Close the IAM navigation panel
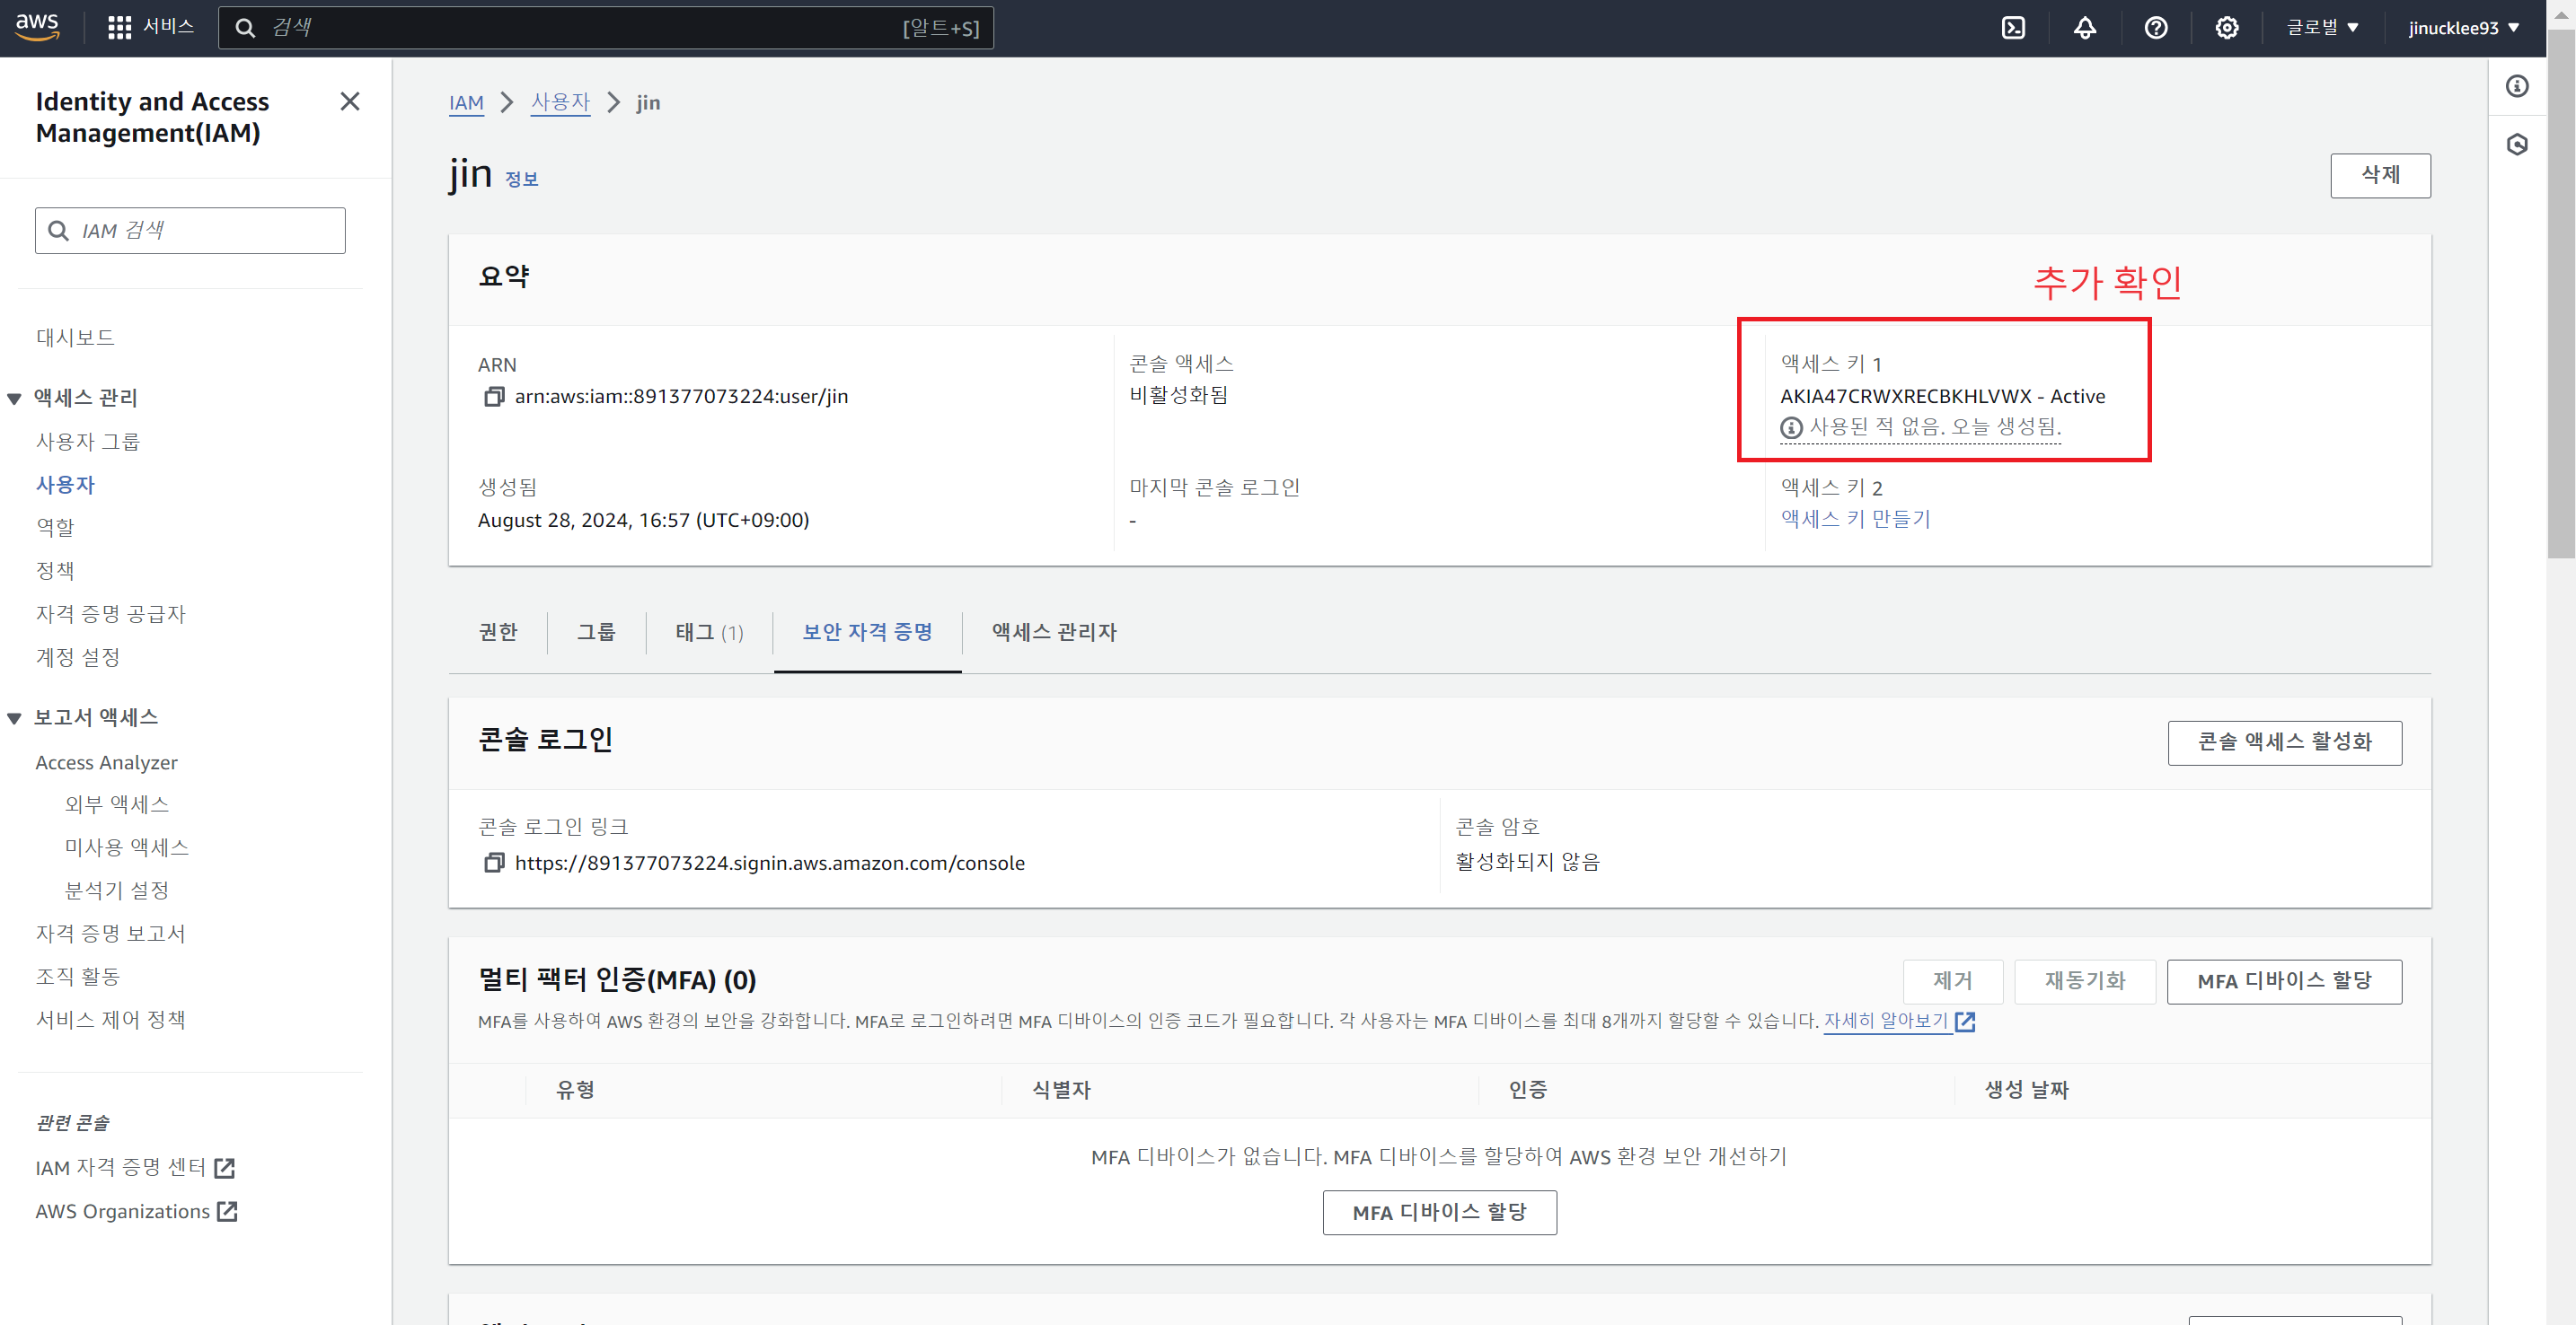Image resolution: width=2576 pixels, height=1325 pixels. [x=349, y=101]
